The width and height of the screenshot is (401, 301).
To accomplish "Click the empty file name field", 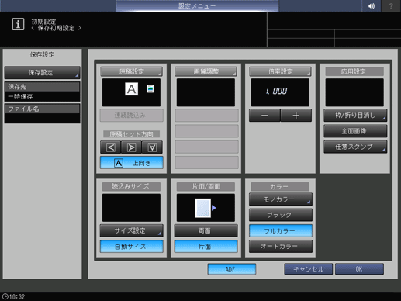I will pos(42,118).
